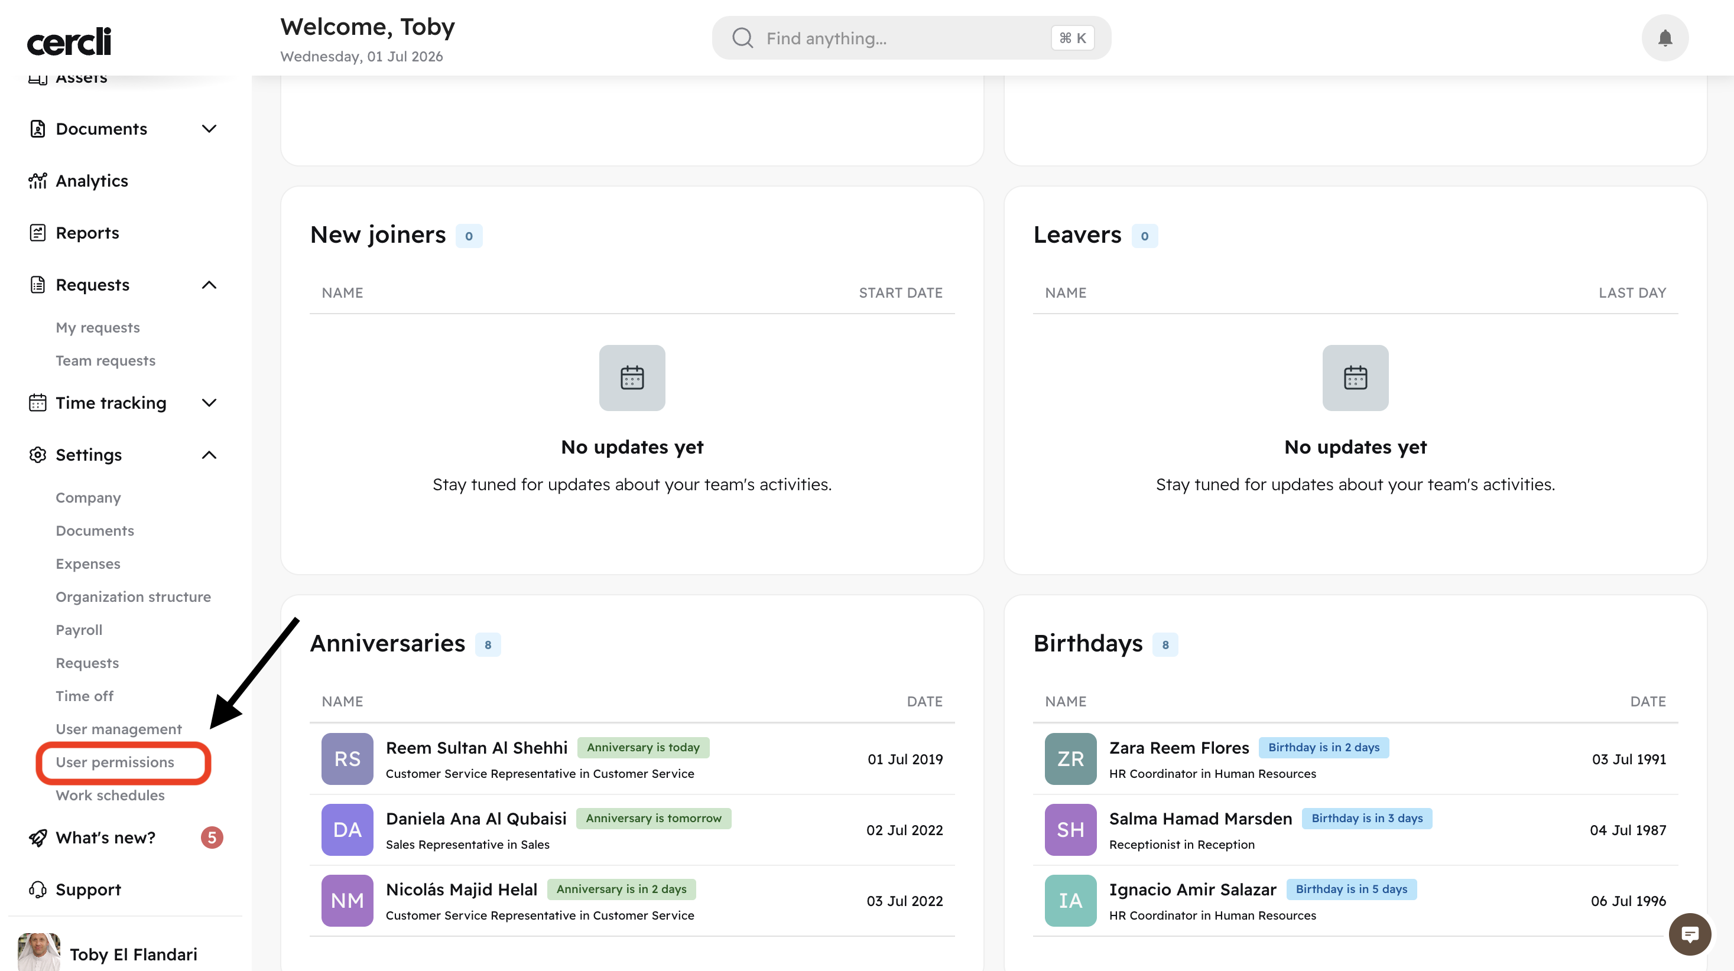
Task: Click the ⌘ K shortcut badge
Action: tap(1072, 38)
